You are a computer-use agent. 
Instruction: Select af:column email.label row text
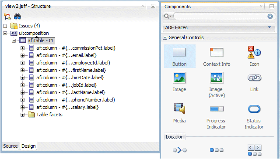point(66,55)
